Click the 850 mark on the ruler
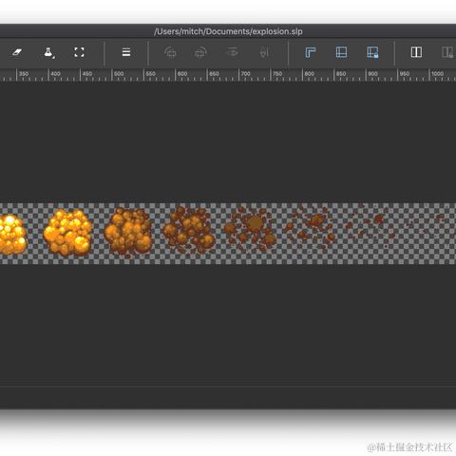The width and height of the screenshot is (456, 456). click(341, 74)
